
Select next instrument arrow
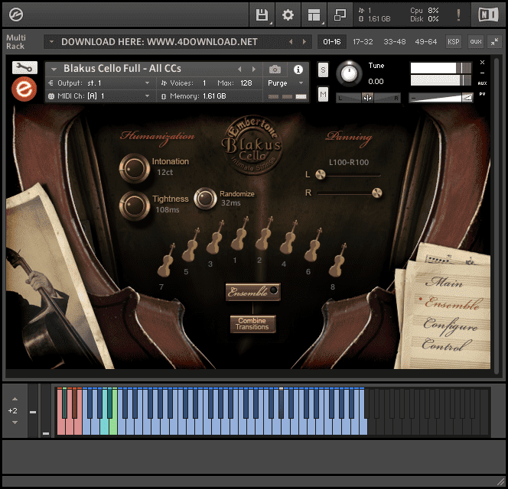coord(254,70)
